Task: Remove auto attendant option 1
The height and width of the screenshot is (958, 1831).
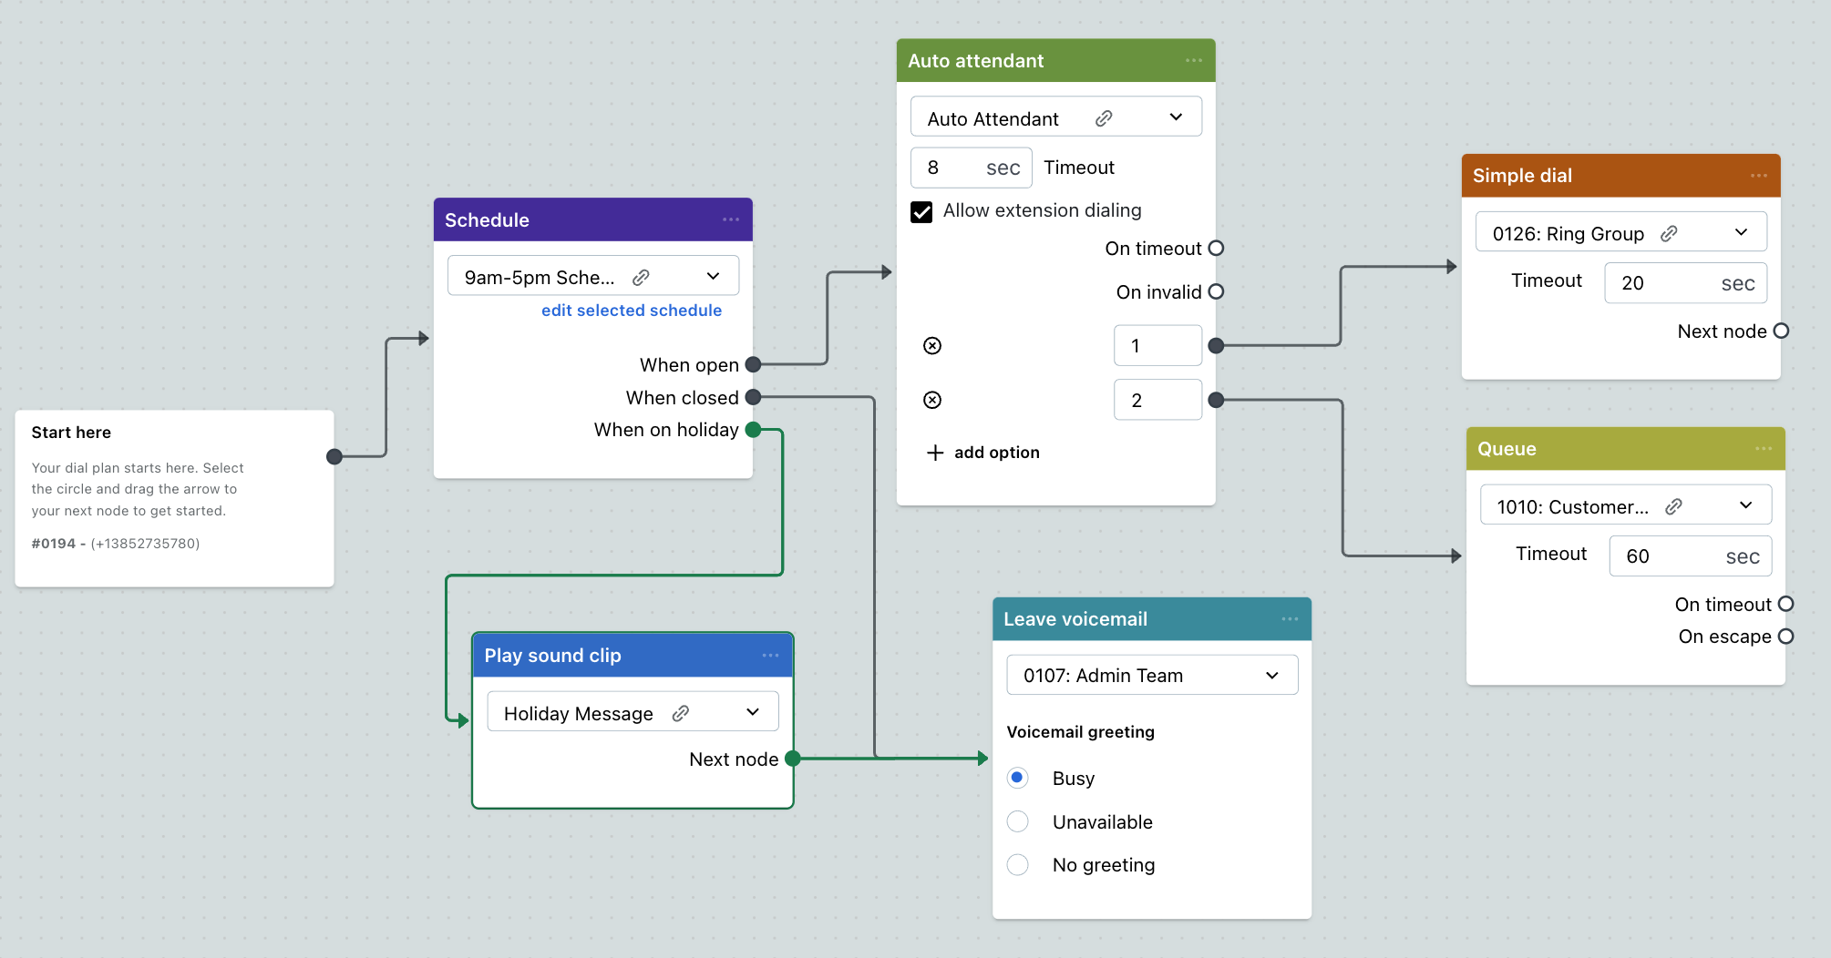Action: click(x=931, y=346)
